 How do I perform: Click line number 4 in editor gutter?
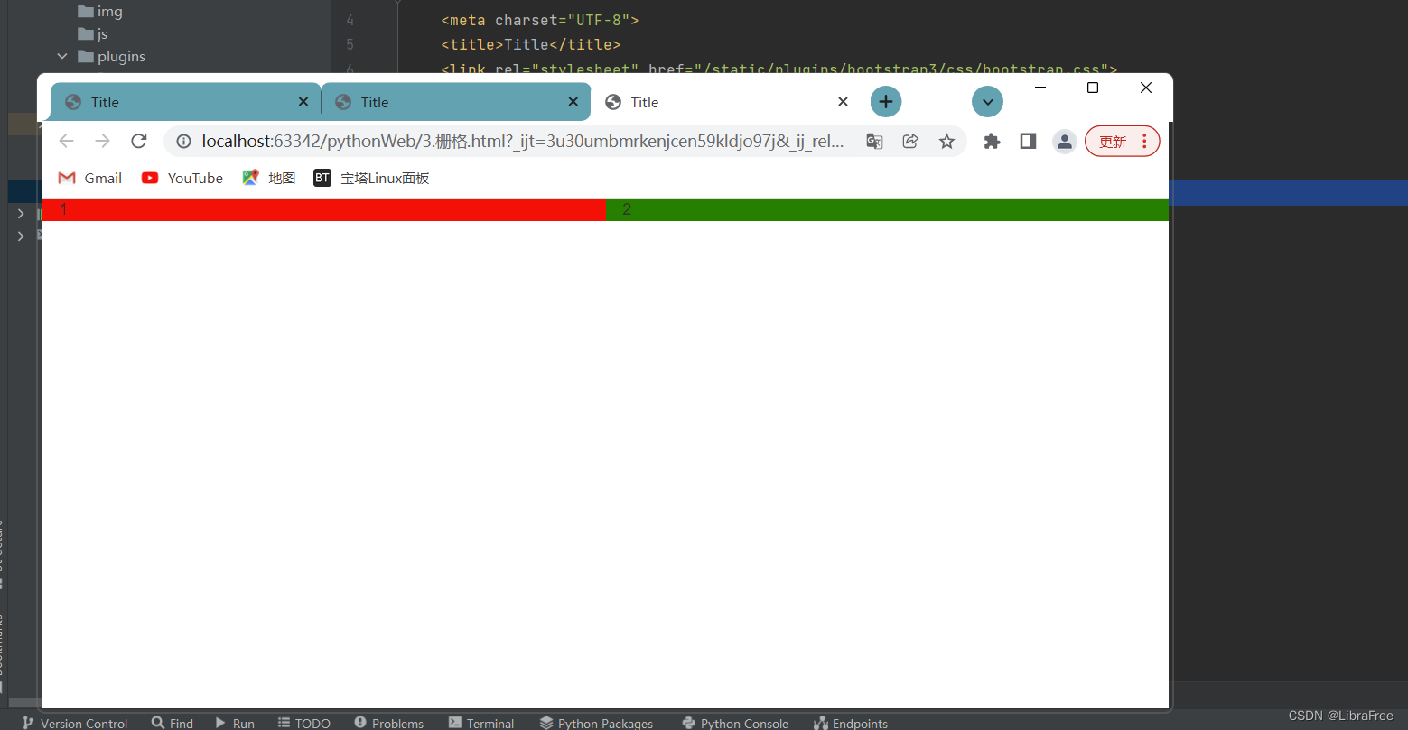click(350, 20)
